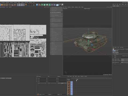This screenshot has width=128, height=96.
Task: Click the Position X input field
Action: [42, 78]
